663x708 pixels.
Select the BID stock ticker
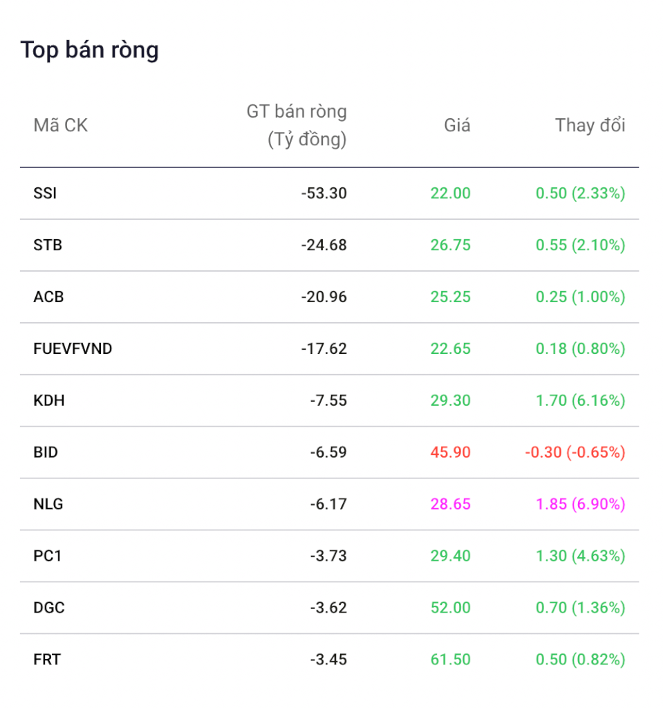(46, 452)
